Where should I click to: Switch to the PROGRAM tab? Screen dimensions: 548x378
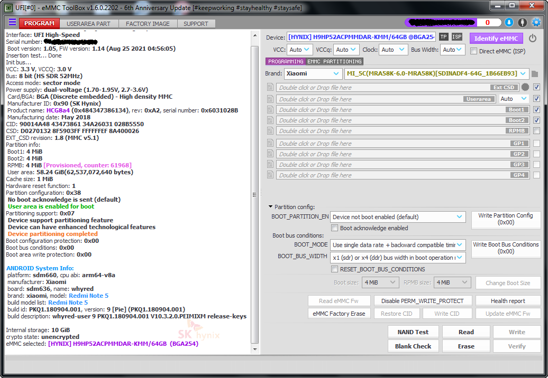pyautogui.click(x=39, y=23)
